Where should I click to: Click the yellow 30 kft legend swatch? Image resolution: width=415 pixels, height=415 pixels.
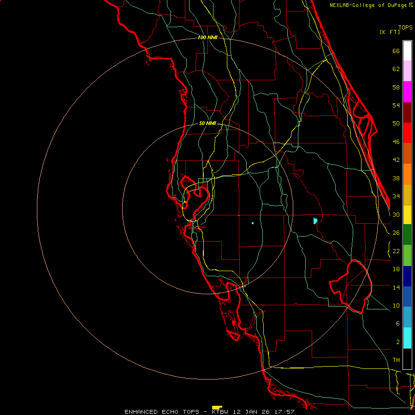pos(407,215)
